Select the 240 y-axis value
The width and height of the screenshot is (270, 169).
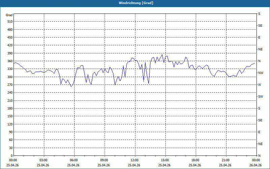click(10, 93)
